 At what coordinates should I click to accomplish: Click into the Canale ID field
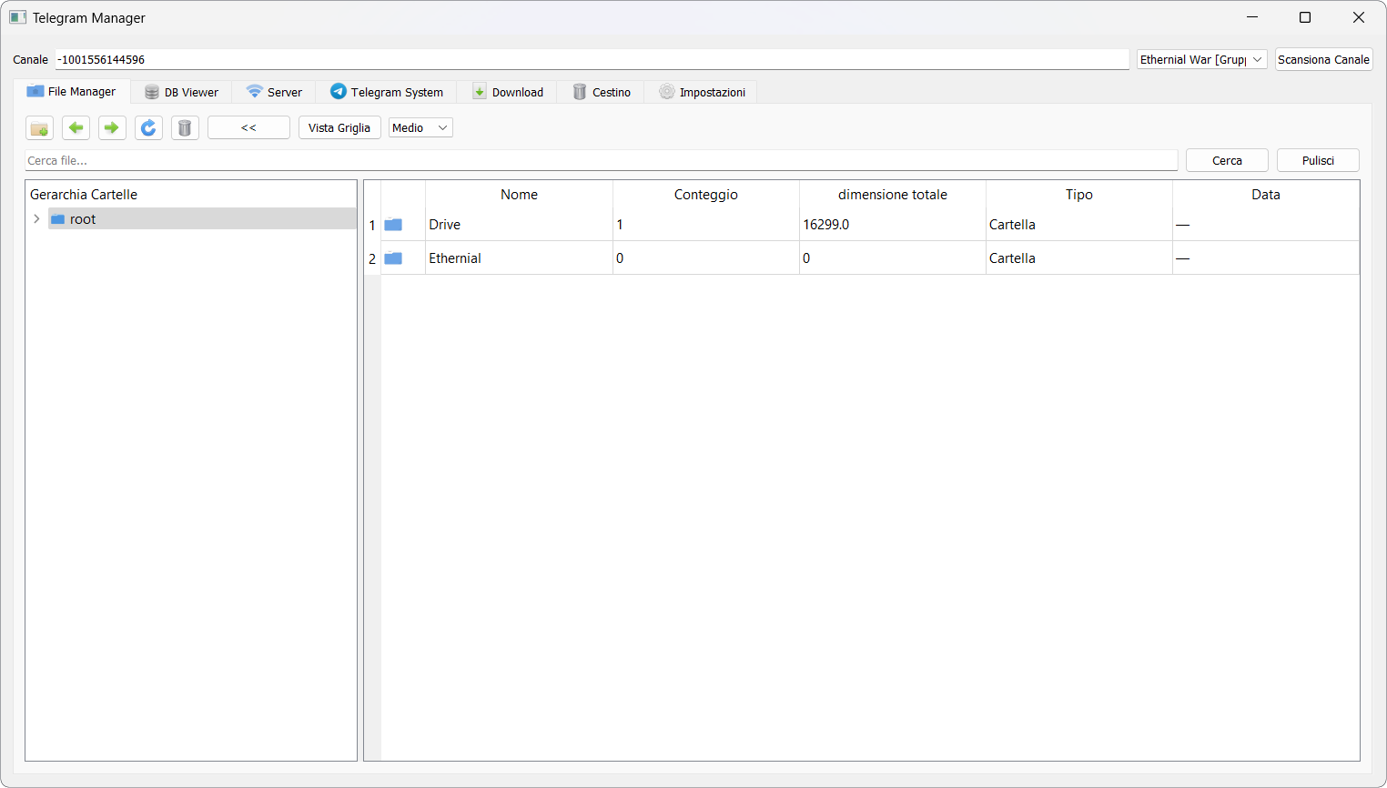(592, 59)
